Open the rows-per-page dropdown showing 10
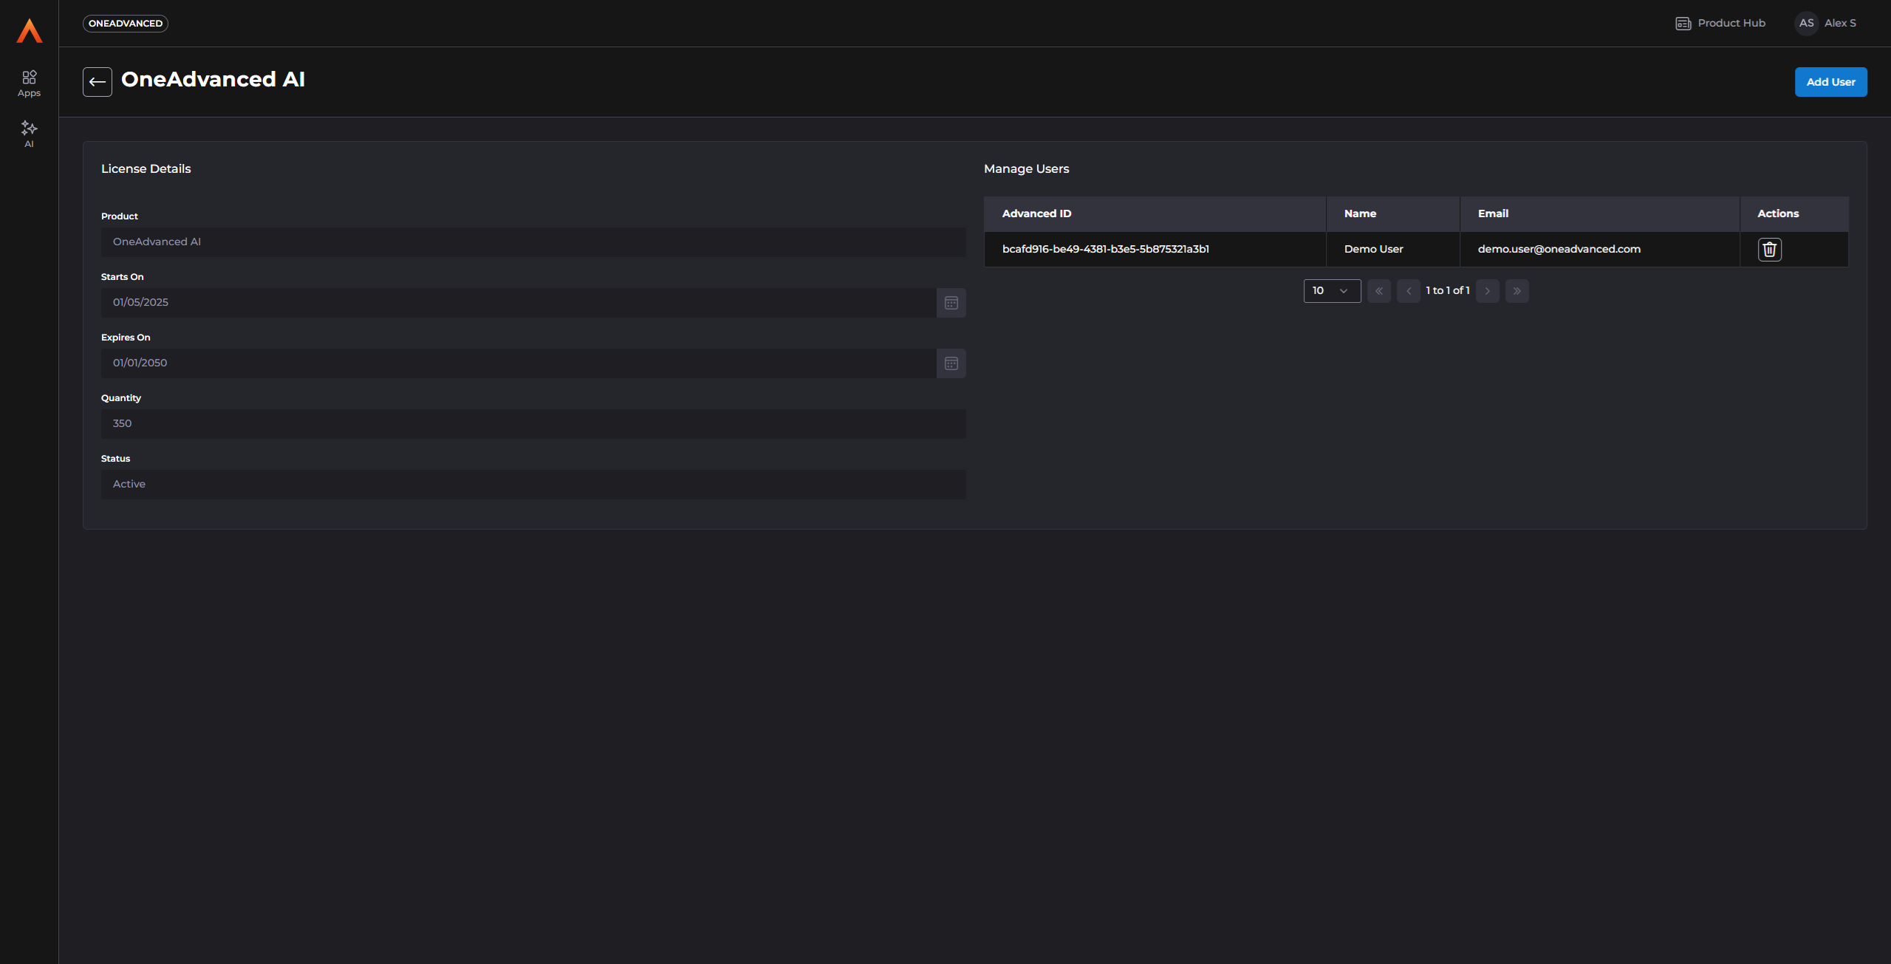Viewport: 1891px width, 964px height. (x=1332, y=291)
